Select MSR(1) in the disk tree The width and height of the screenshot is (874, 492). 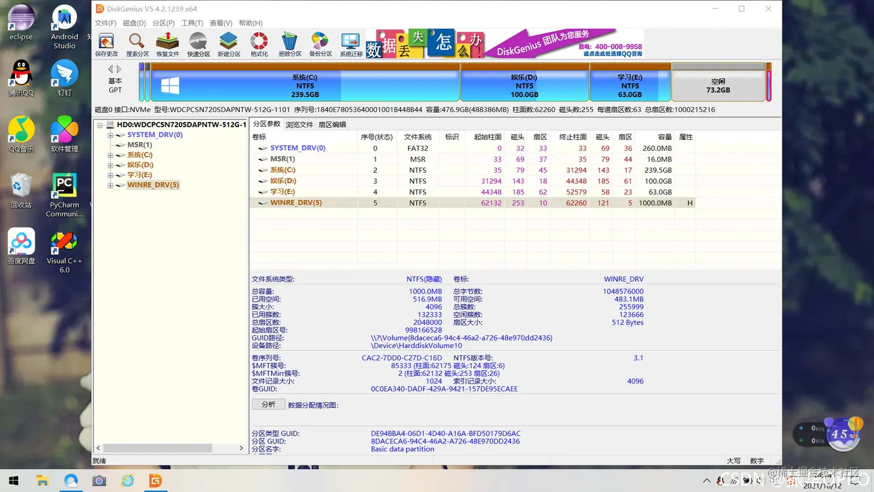point(139,145)
